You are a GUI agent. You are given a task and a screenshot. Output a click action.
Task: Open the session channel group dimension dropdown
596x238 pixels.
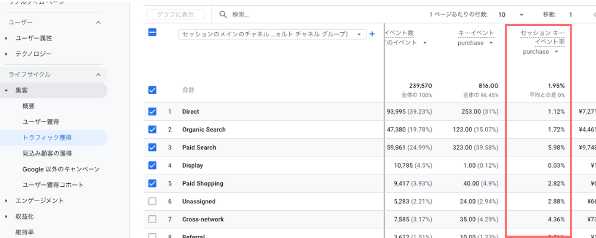pos(272,34)
